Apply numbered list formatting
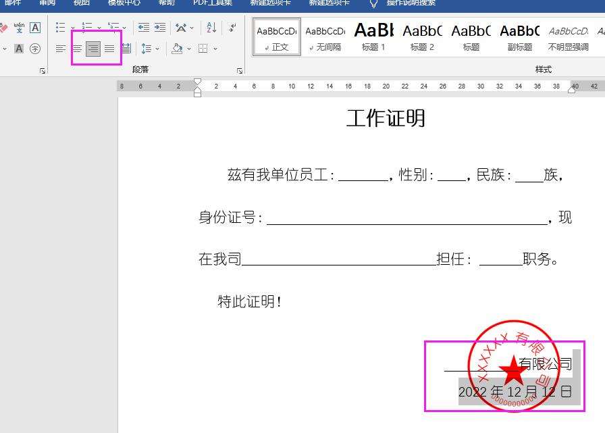The image size is (605, 433). [x=86, y=27]
